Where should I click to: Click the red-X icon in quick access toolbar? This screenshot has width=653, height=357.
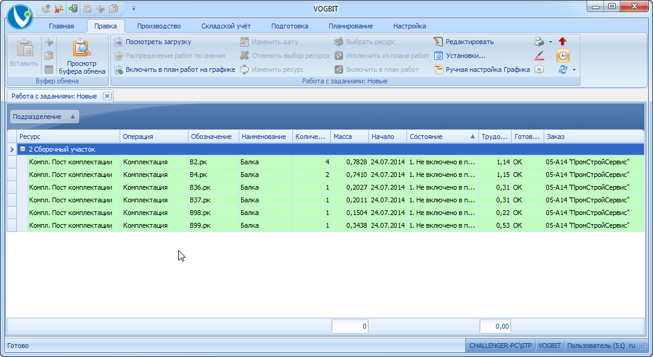(59, 8)
